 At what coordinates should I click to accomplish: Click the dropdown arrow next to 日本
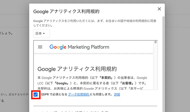44,33
